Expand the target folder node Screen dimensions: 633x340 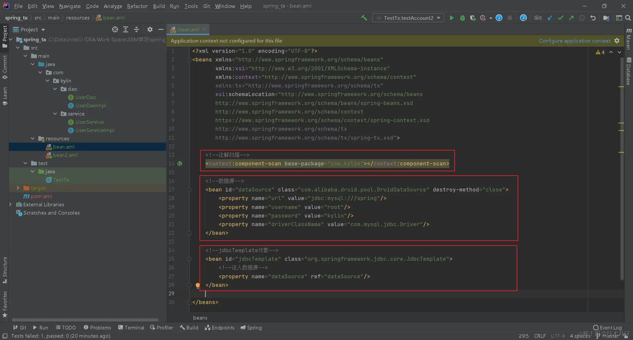coord(18,188)
